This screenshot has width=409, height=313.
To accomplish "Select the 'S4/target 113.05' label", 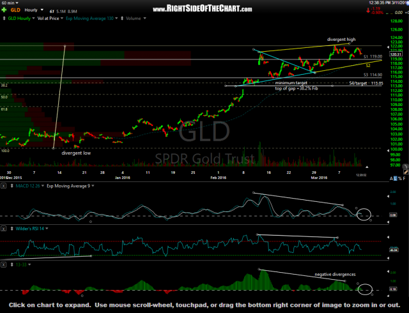I will pyautogui.click(x=366, y=83).
